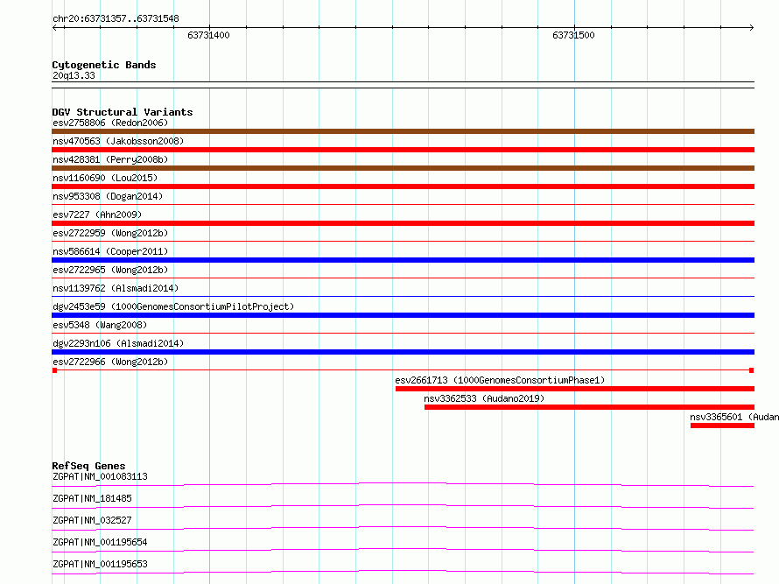Click right arrow end of the ruler
779x584 pixels.
[751, 28]
